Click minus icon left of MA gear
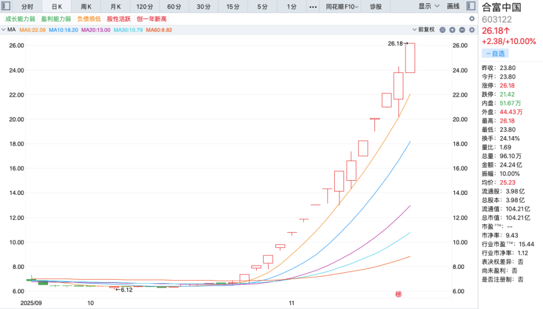This screenshot has width=543, height=309. (462, 30)
